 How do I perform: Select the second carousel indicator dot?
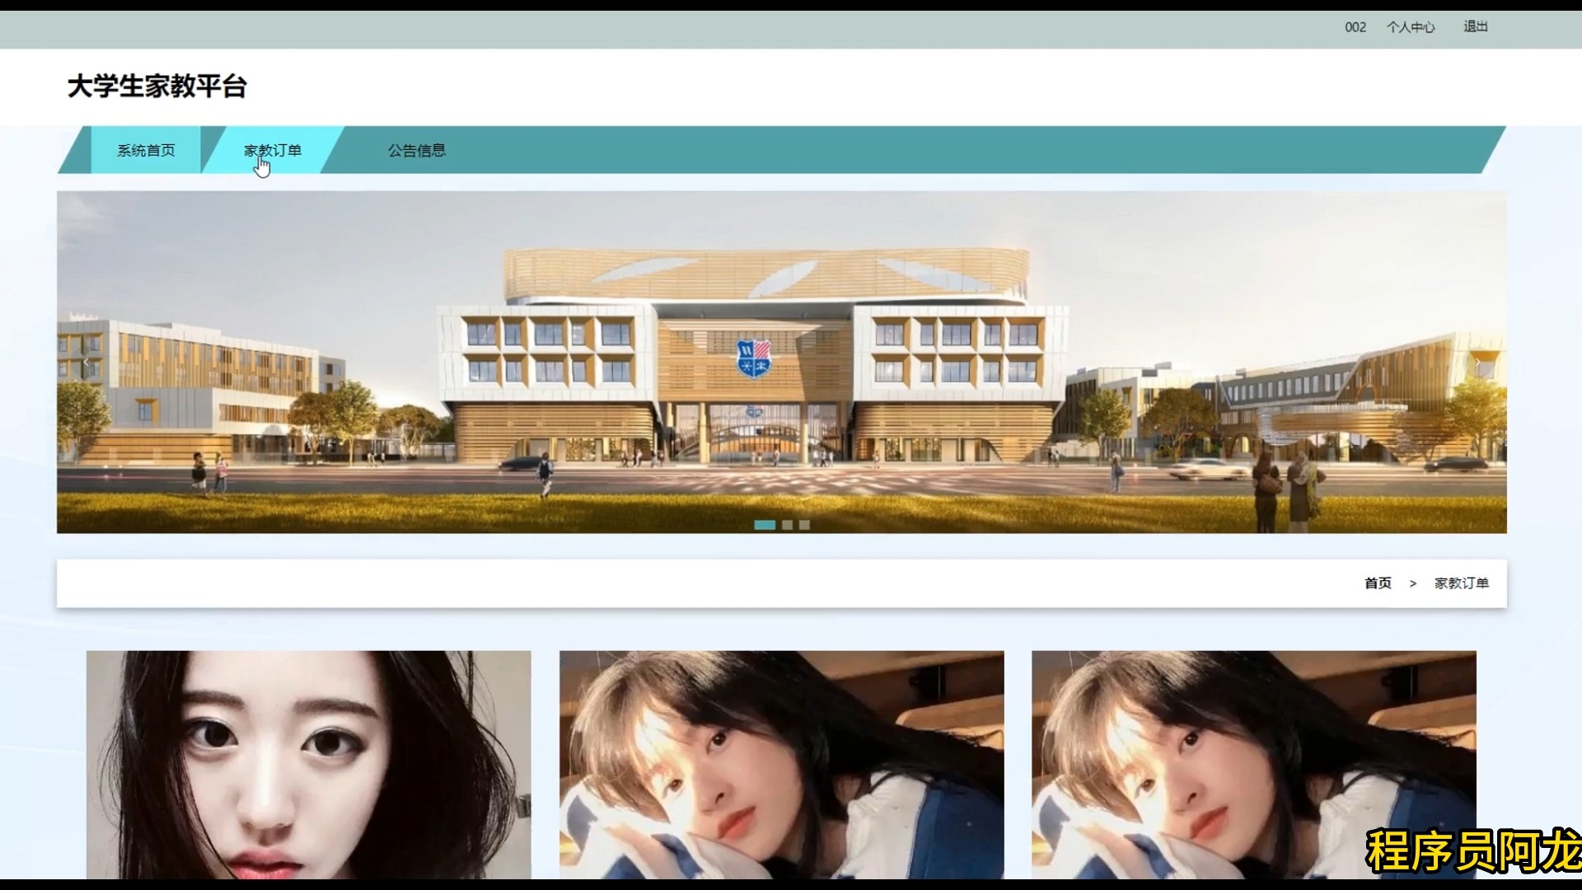[787, 525]
